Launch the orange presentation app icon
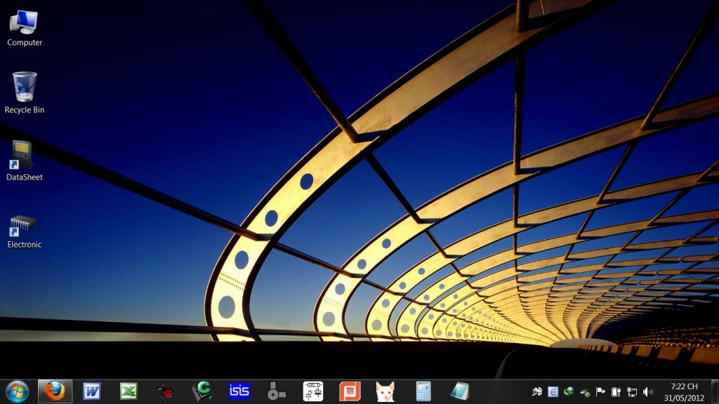 (350, 391)
